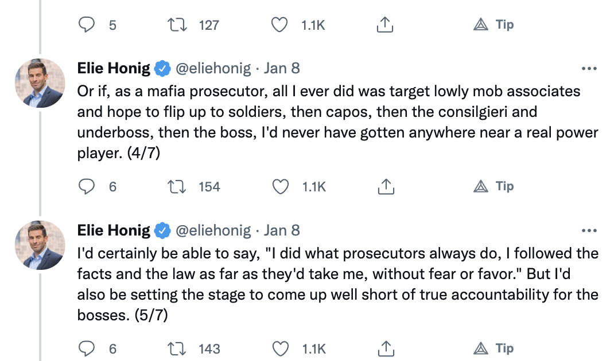Like the 4/7 mafia prosecutor tweet
This screenshot has height=361, width=614.
[280, 187]
